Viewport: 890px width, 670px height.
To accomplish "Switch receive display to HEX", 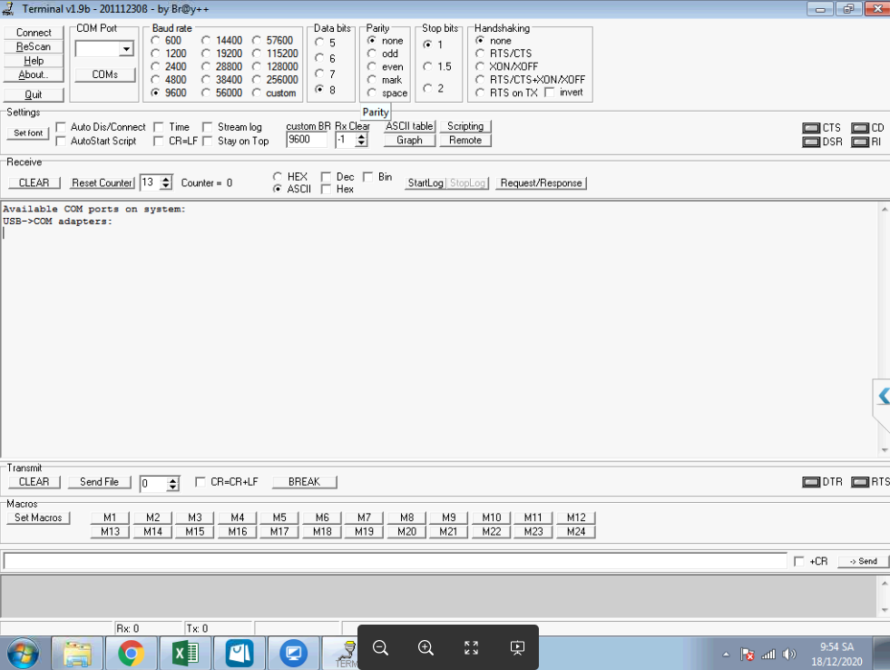I will [x=278, y=177].
